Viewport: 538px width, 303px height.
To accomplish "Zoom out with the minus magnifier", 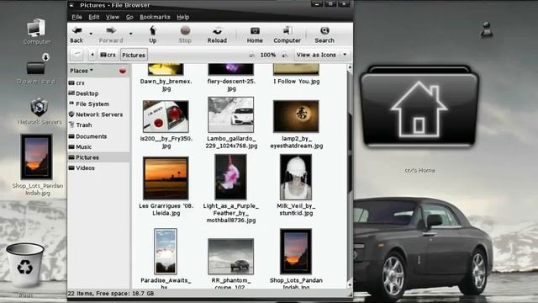I will 252,55.
